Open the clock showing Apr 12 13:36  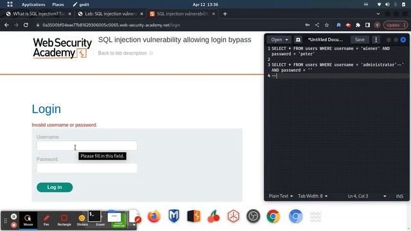(205, 4)
